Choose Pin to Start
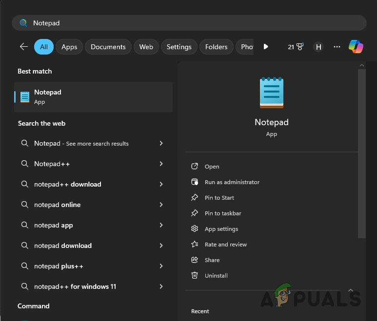Screen dimensions: 377x321 tap(219, 198)
